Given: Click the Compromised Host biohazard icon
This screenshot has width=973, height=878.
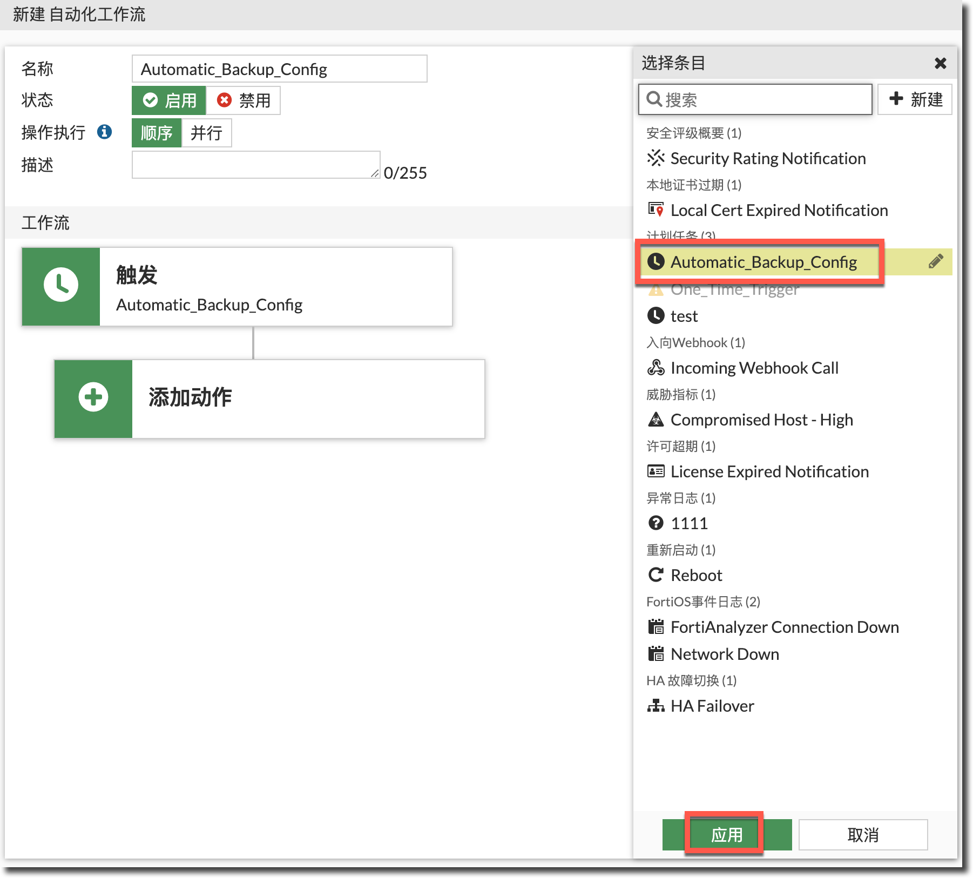Looking at the screenshot, I should click(656, 420).
